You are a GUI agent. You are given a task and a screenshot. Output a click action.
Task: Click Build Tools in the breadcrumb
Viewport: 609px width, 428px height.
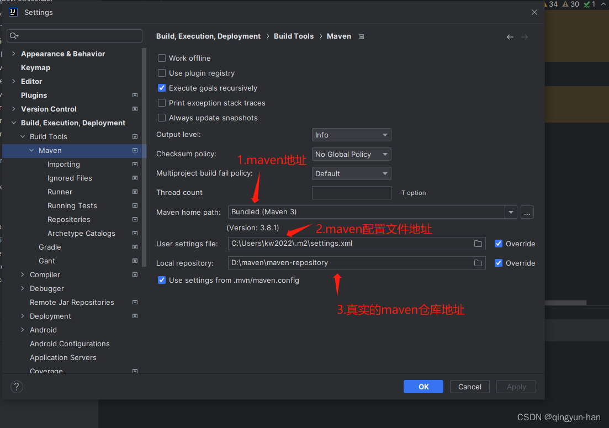pos(294,36)
